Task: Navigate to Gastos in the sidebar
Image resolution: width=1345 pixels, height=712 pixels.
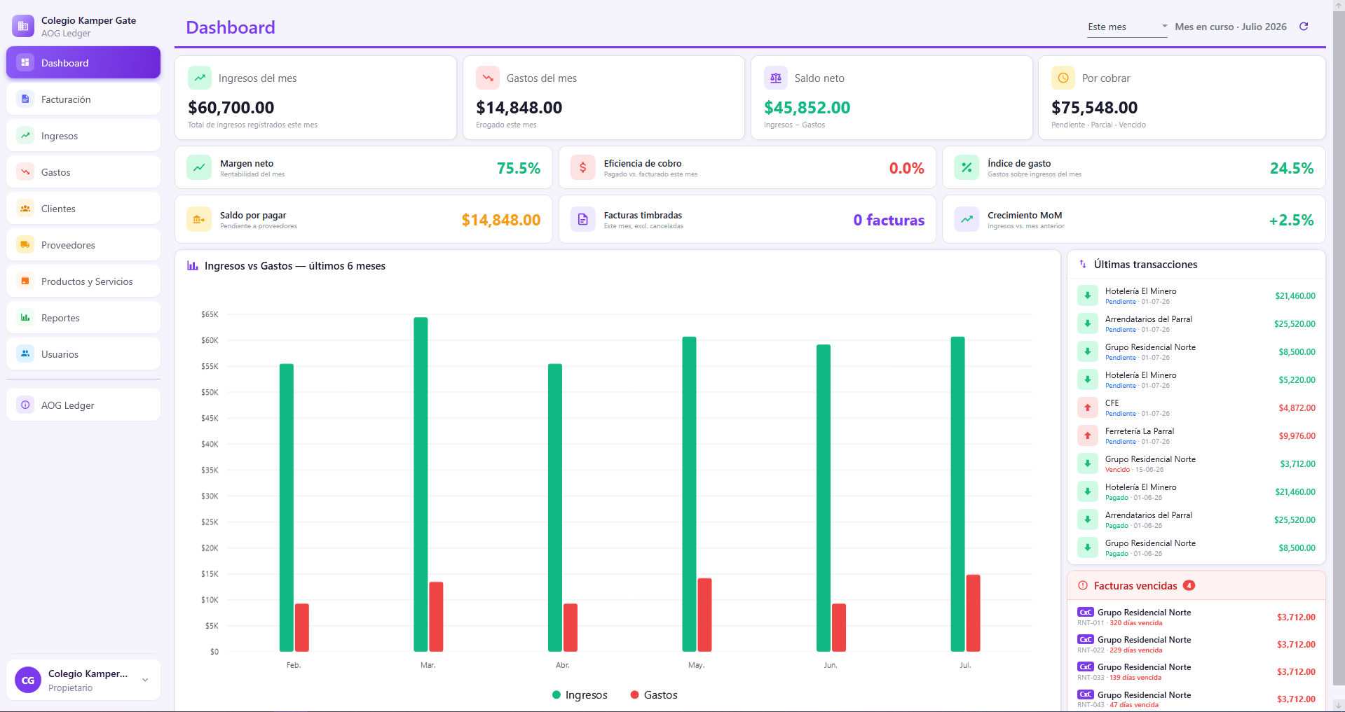Action: [x=83, y=172]
